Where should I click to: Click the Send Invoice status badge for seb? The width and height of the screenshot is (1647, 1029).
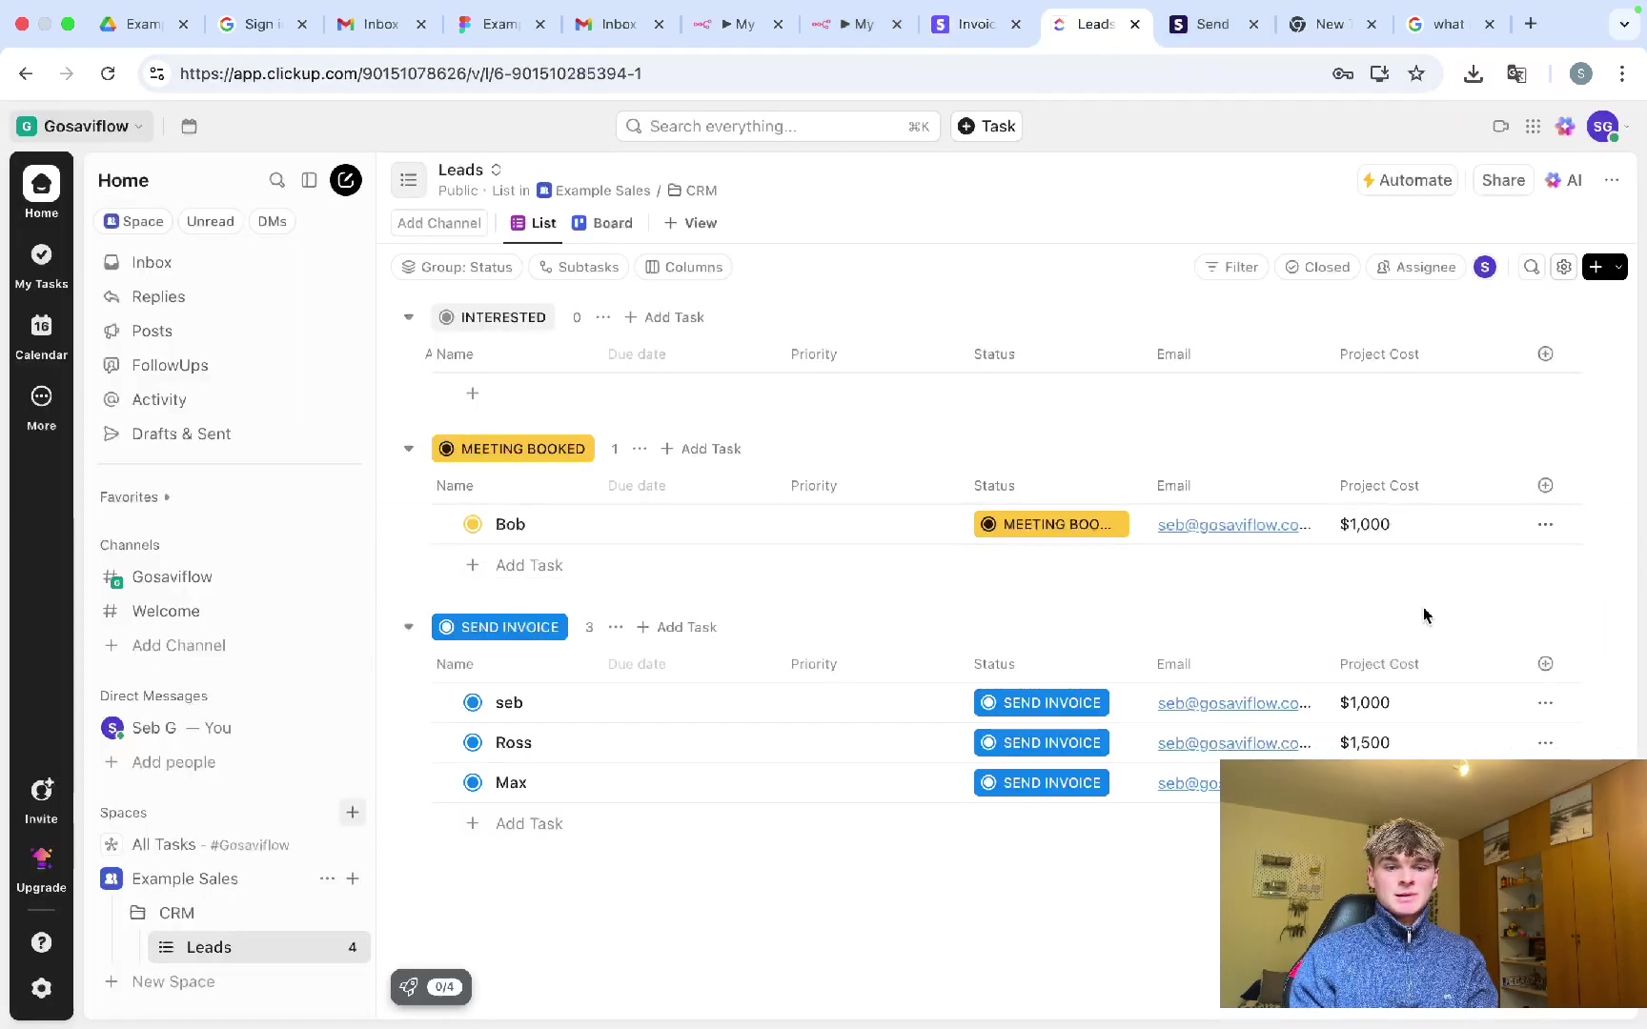click(x=1041, y=703)
